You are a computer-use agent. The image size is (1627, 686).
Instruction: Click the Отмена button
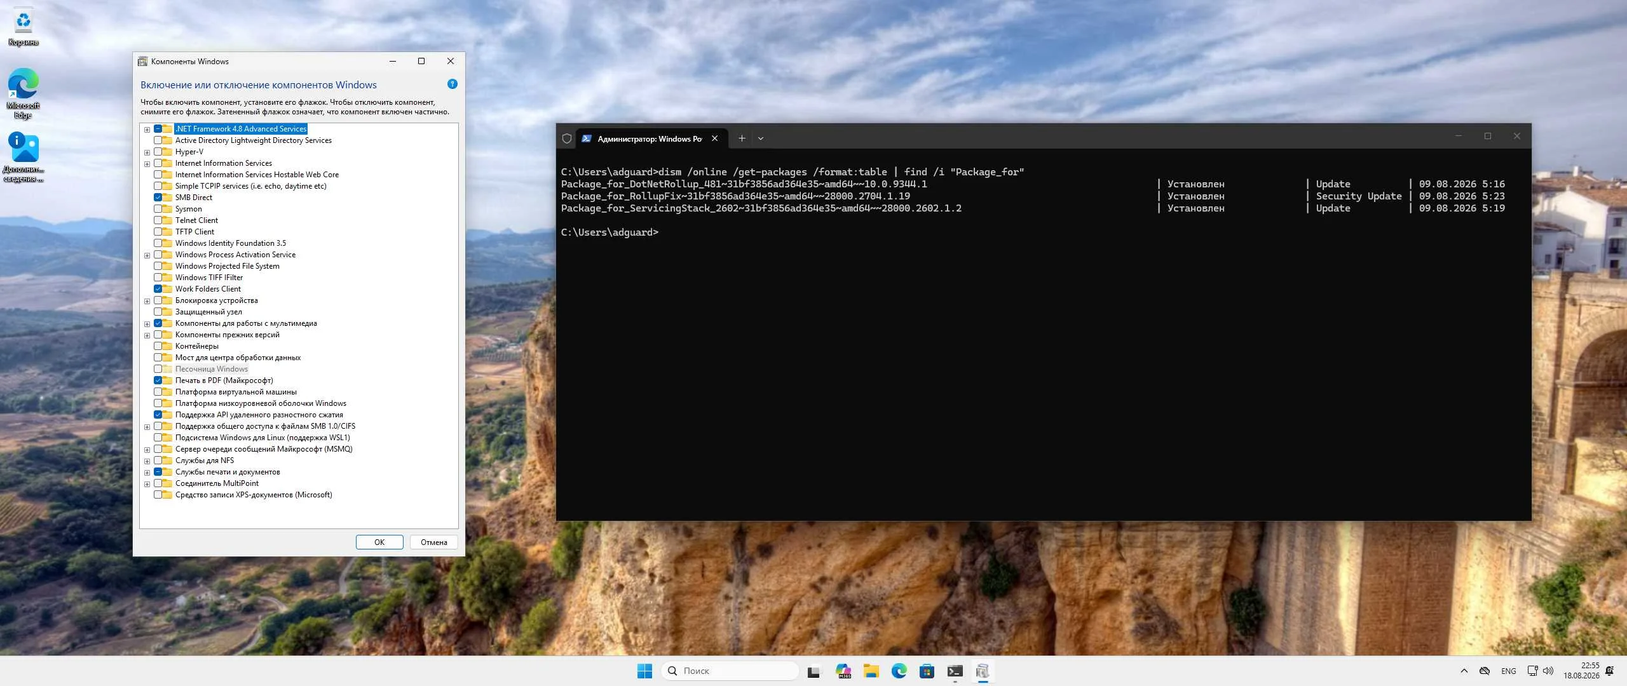click(434, 542)
